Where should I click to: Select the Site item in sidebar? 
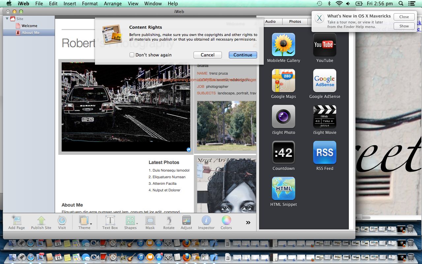click(20, 19)
